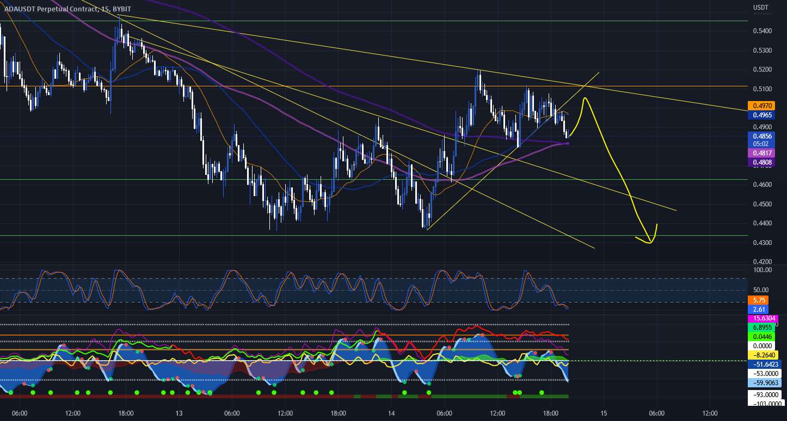
Task: Click the date label 13 on time axis
Action: [x=179, y=413]
